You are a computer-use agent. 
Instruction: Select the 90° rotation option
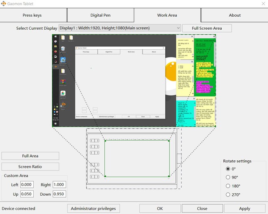[228, 177]
